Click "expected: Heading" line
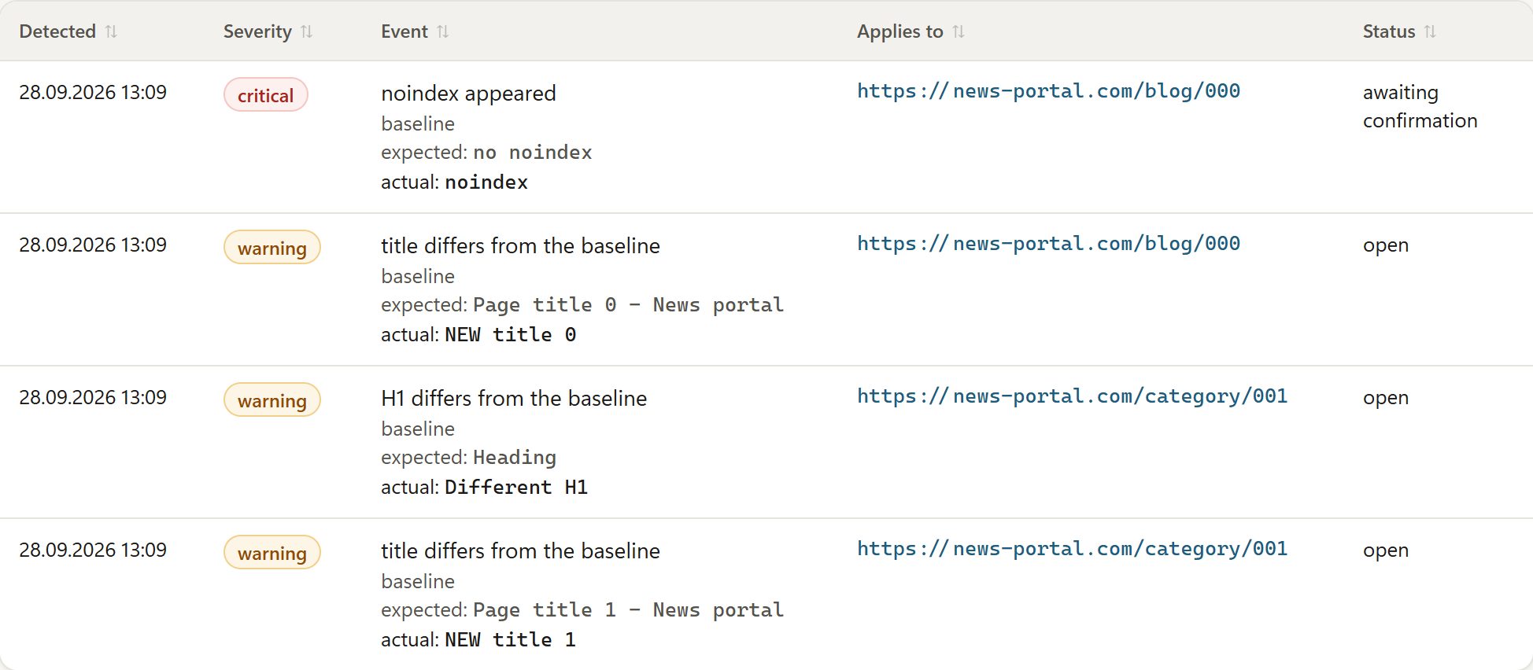This screenshot has height=670, width=1533. pyautogui.click(x=468, y=458)
